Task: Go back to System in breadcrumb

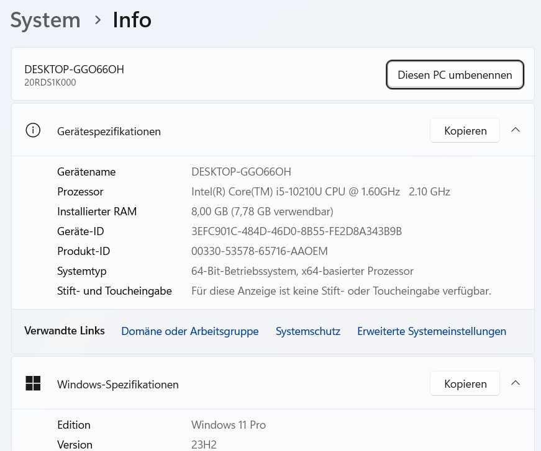Action: tap(45, 20)
